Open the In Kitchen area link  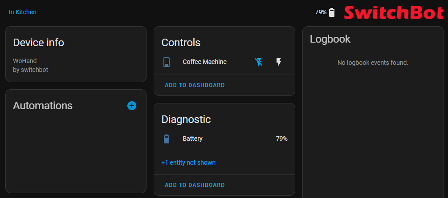pyautogui.click(x=23, y=12)
